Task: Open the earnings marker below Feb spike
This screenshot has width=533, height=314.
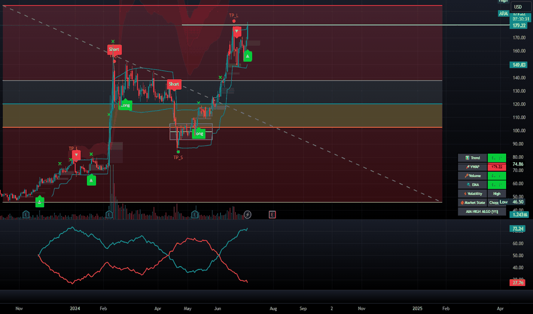Action: (x=109, y=215)
